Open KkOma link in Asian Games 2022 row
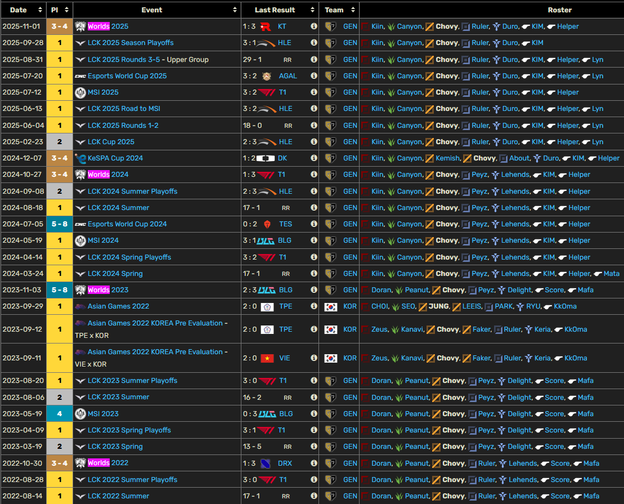This screenshot has width=624, height=504. [x=565, y=306]
